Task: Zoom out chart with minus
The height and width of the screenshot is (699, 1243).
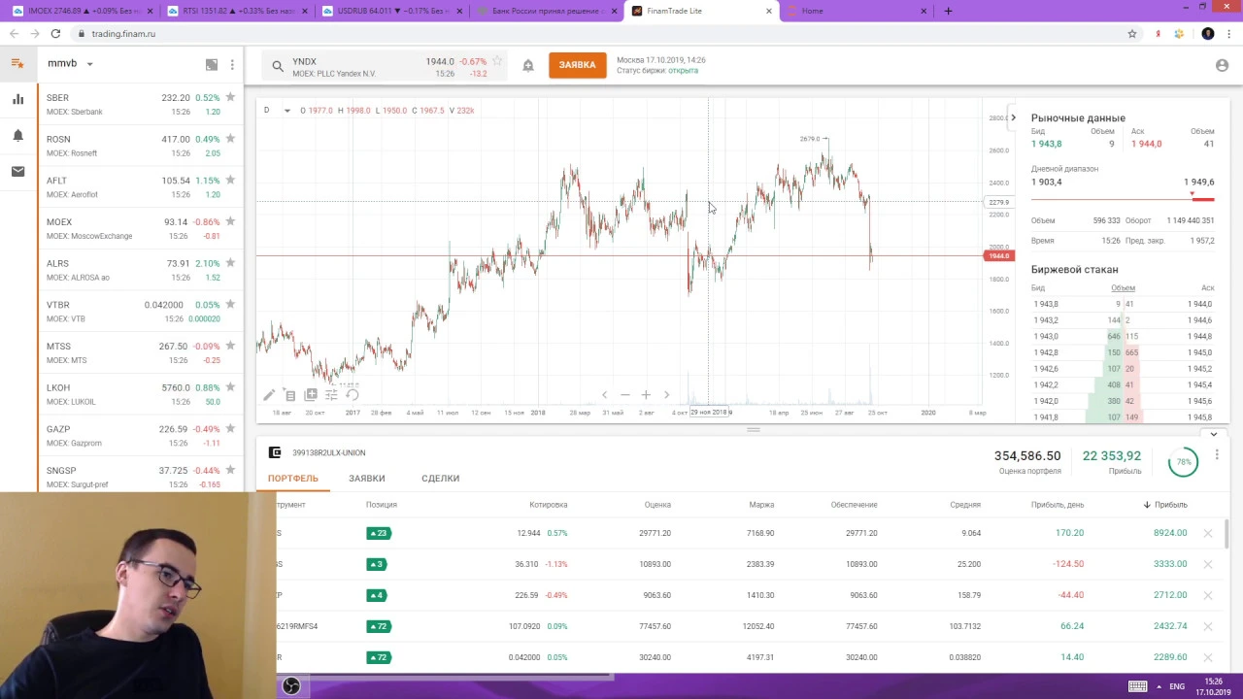Action: click(x=624, y=395)
